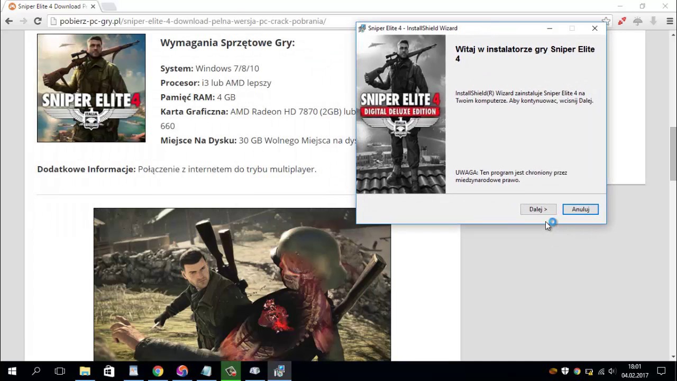Click the heading Wymagania Sprzętowe Gry:

[227, 43]
